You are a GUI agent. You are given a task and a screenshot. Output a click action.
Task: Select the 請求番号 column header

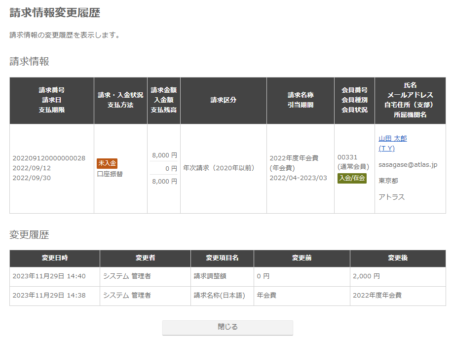(52, 100)
